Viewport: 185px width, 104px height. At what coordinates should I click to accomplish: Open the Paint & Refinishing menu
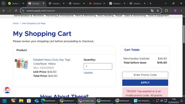point(86,16)
